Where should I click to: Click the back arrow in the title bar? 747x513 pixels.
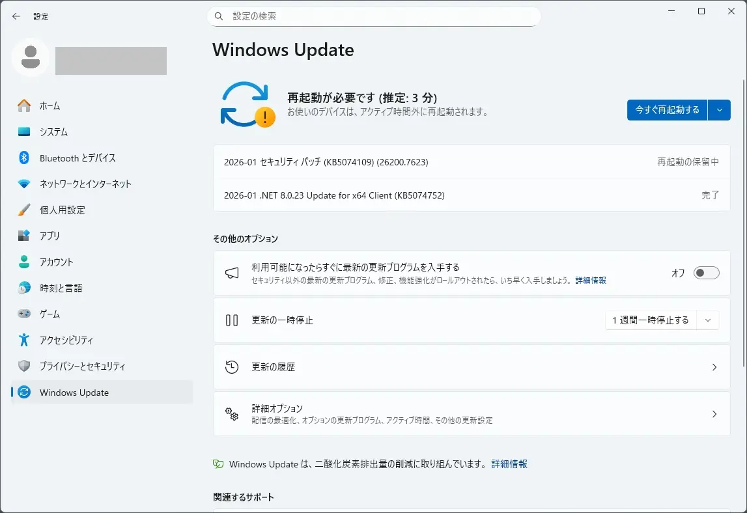click(x=16, y=16)
